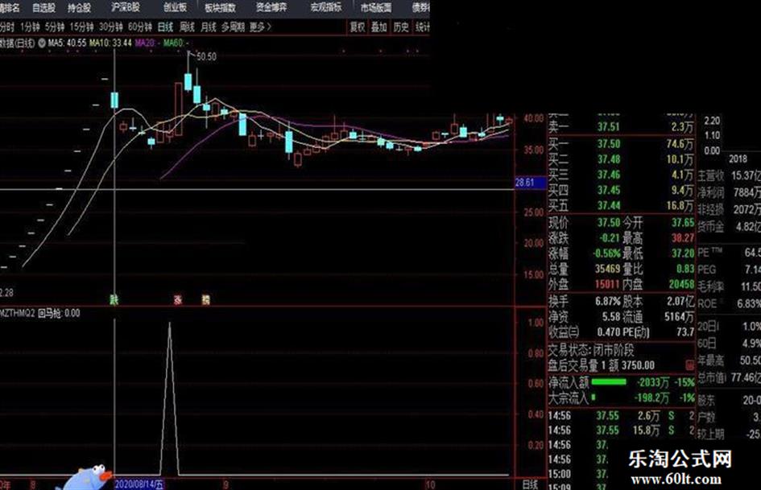The height and width of the screenshot is (490, 761).
Task: Click the 最高 value 38.27
Action: click(683, 238)
